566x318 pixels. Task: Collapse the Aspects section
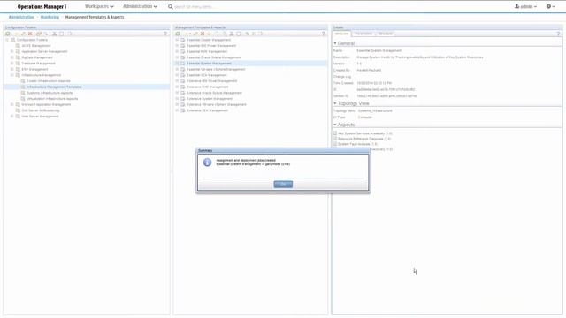pos(335,125)
